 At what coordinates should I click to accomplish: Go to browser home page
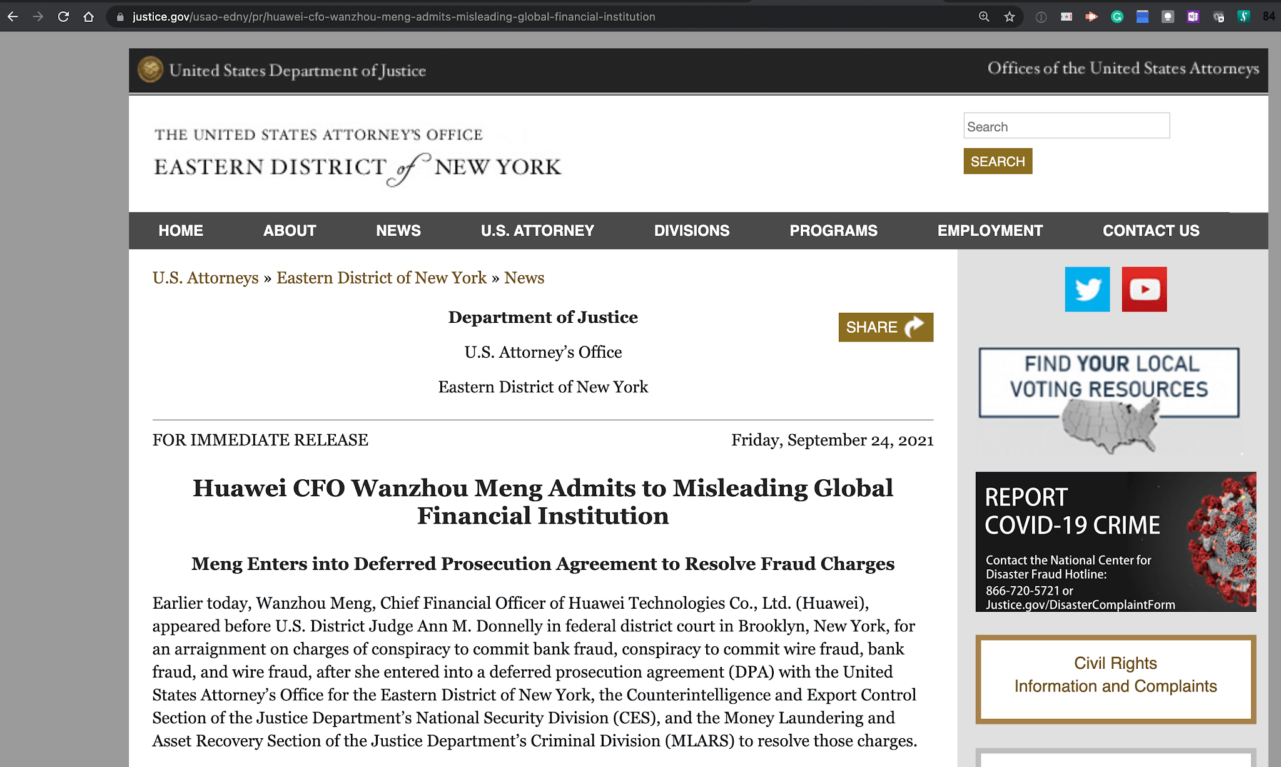coord(89,17)
